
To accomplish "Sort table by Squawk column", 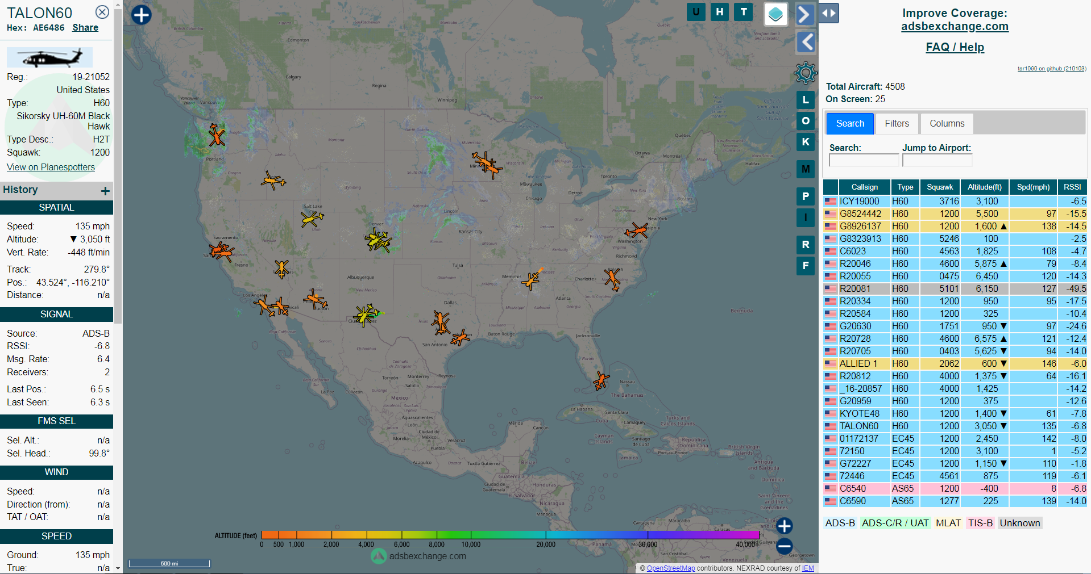I will [940, 187].
